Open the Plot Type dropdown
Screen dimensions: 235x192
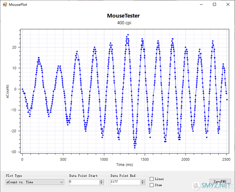(35, 182)
